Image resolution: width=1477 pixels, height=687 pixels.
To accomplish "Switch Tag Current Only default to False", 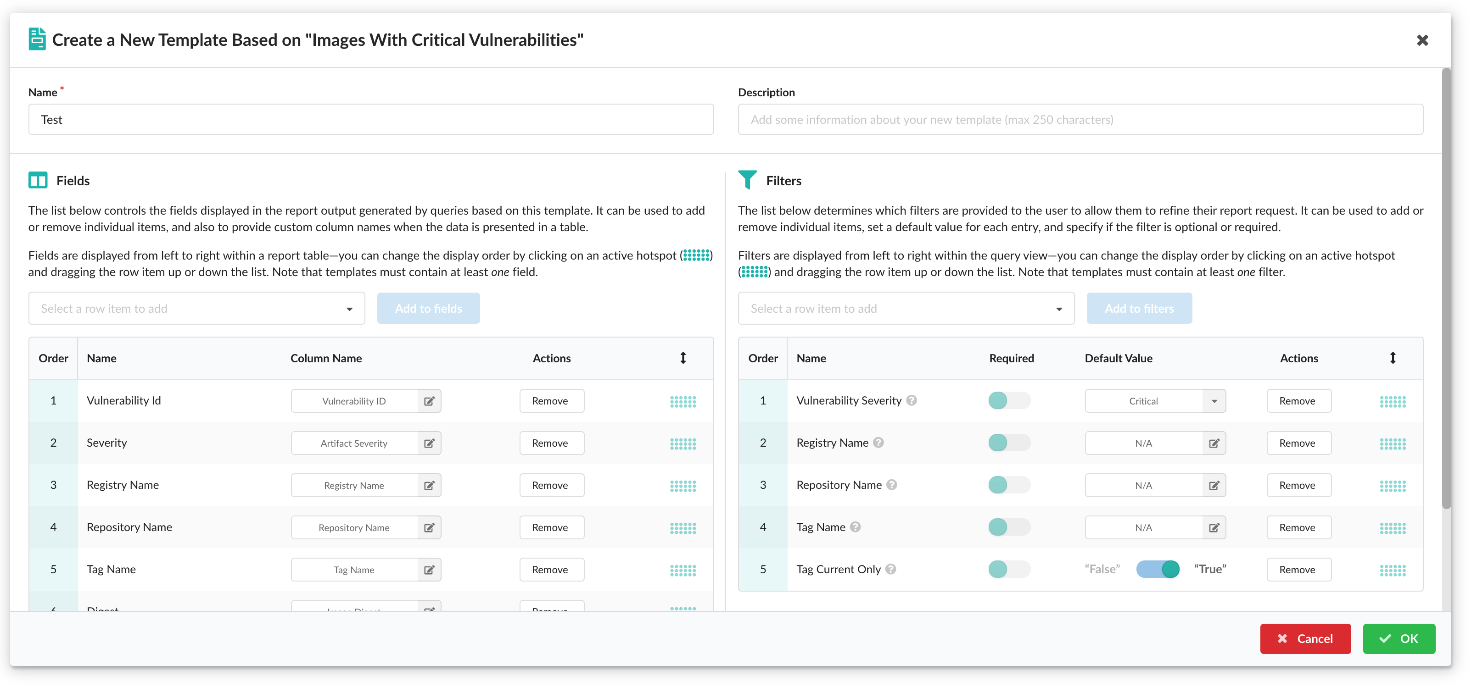I will click(x=1157, y=569).
